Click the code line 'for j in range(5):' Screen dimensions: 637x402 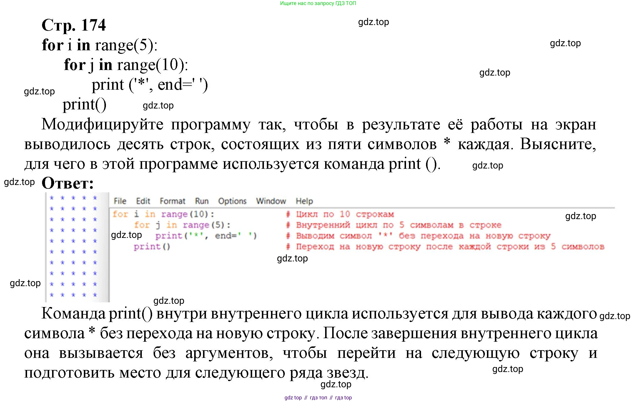[182, 225]
